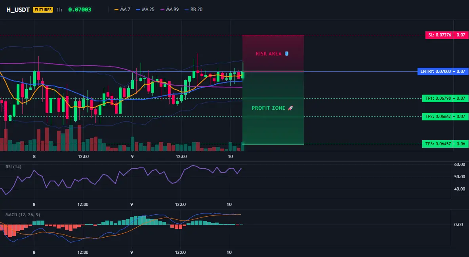Toggle the MA 7 legend item

122,10
